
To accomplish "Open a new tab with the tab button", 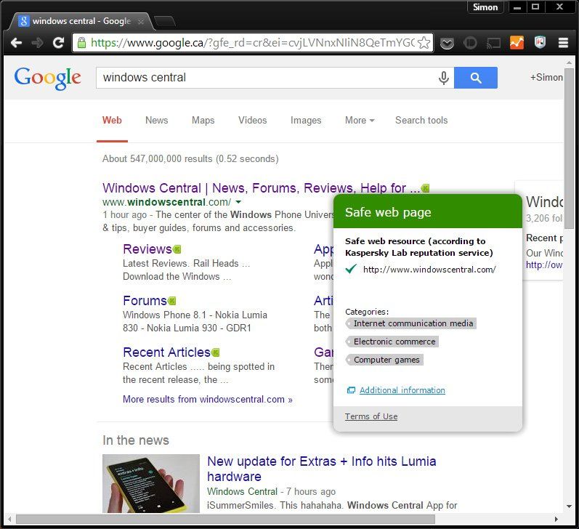I will click(x=164, y=21).
